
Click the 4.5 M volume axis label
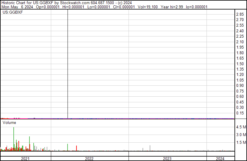tap(241, 127)
